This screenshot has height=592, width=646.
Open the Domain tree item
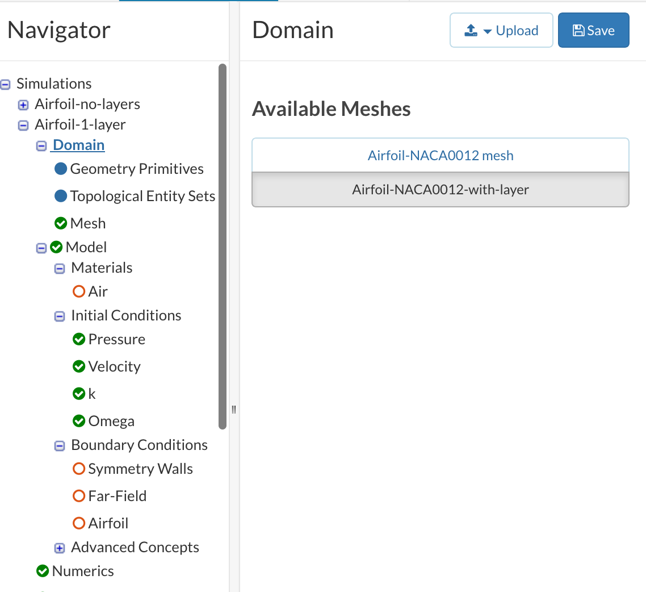(78, 145)
